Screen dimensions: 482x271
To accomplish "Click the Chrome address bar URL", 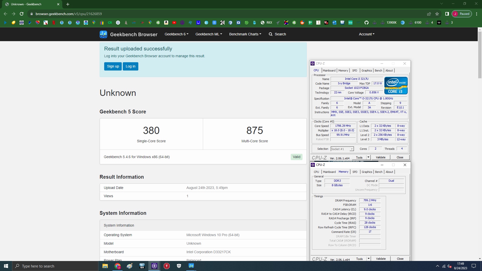I will tap(69, 14).
